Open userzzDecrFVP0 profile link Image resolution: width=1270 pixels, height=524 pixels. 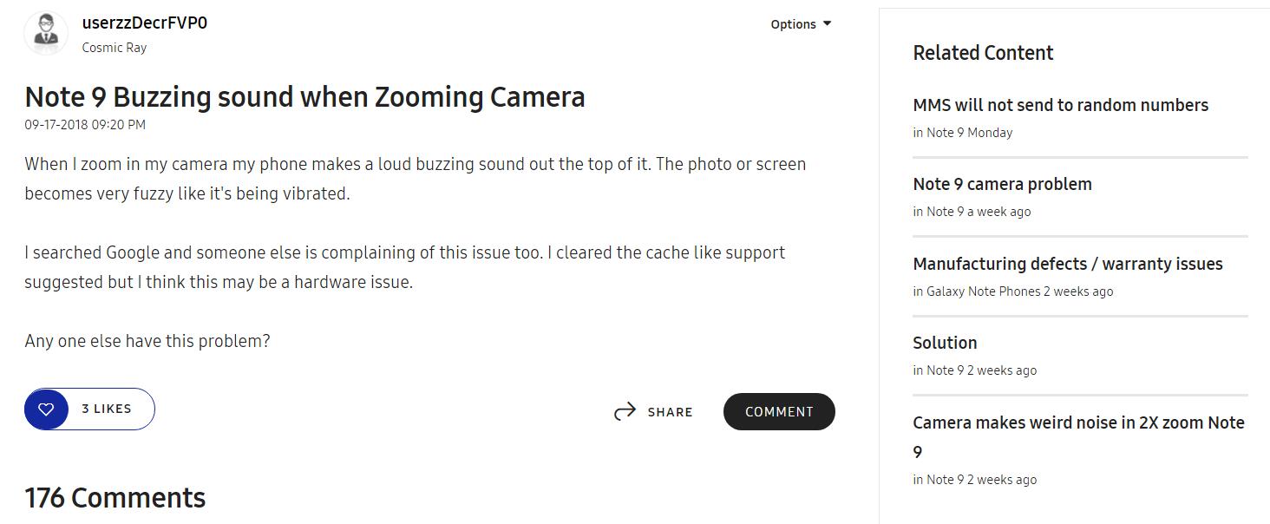click(144, 23)
